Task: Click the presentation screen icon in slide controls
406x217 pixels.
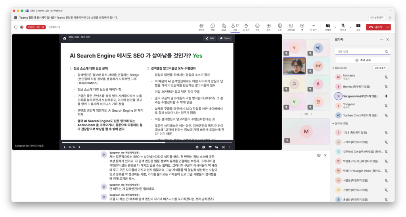Action: tap(210, 147)
